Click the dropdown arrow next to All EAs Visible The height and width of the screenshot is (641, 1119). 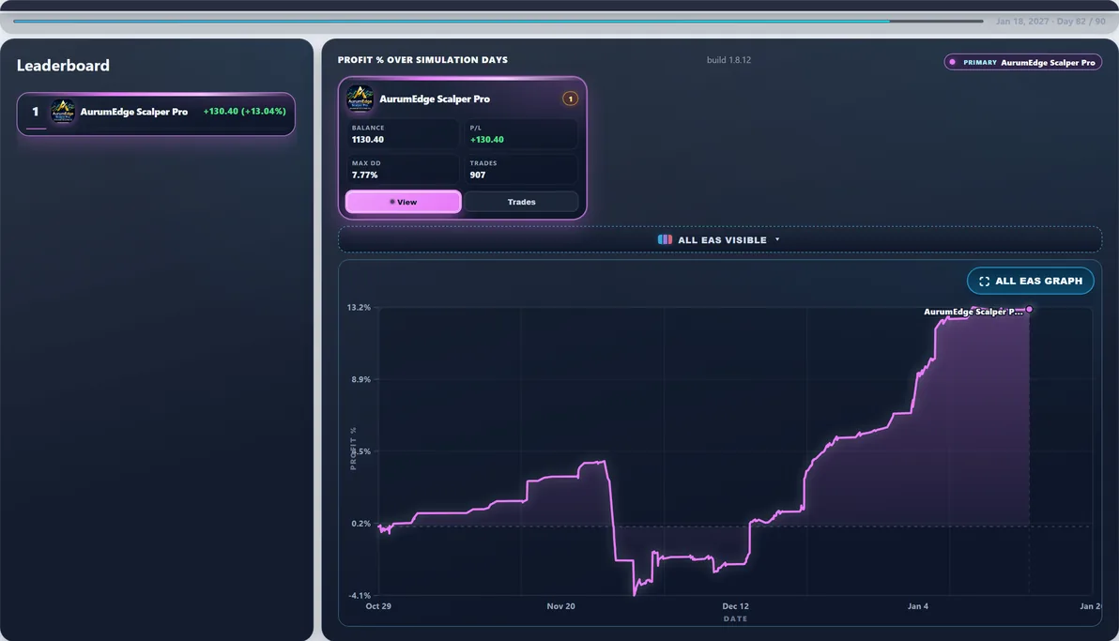777,240
